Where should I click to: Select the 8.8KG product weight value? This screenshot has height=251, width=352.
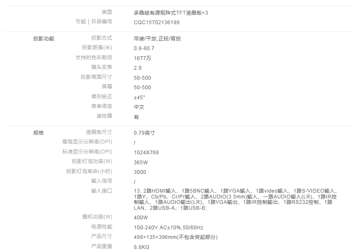[142, 247]
